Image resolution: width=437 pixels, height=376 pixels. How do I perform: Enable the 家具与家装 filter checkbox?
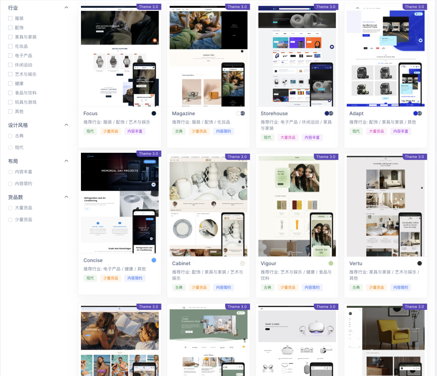coord(11,37)
